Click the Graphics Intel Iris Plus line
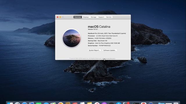Image resolution: width=186 pixels, height=104 pixels. [x=104, y=43]
